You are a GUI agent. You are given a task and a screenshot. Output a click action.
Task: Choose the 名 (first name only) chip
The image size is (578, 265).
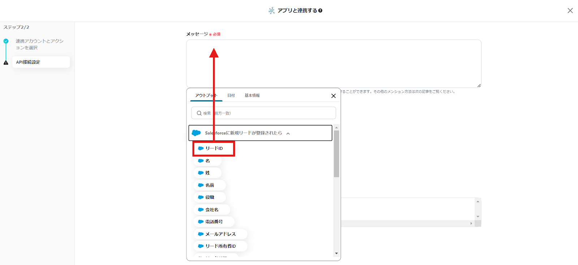[207, 161]
